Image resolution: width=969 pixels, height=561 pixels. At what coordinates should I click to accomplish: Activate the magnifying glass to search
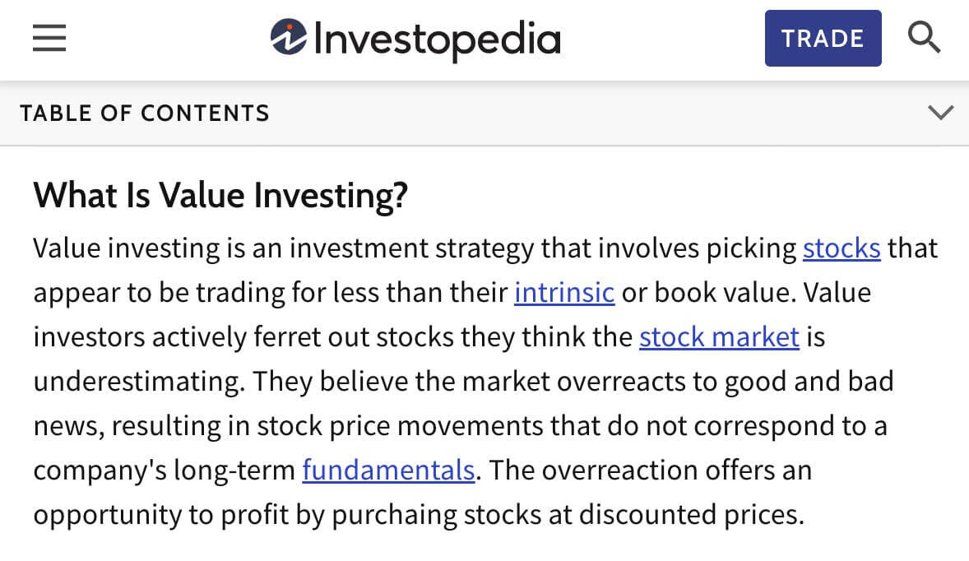click(925, 36)
